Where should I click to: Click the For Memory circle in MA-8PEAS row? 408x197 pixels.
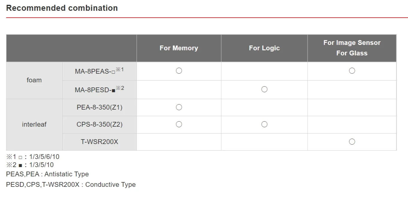[x=179, y=71]
